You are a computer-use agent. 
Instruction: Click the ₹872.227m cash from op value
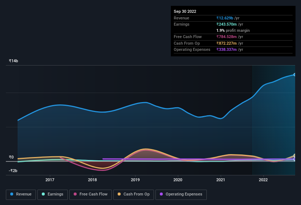(x=227, y=43)
